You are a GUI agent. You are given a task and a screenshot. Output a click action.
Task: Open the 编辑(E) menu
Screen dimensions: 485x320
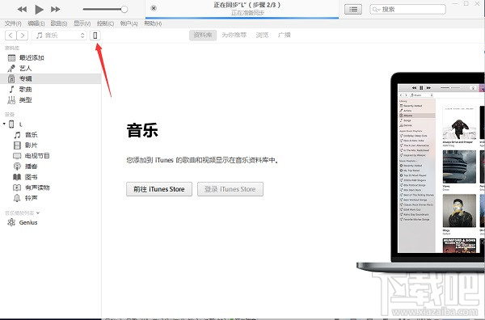pos(36,23)
